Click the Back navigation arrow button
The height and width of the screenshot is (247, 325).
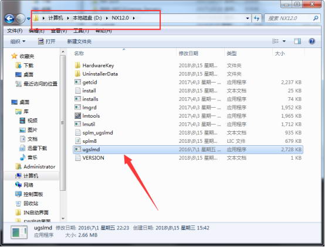[x=9, y=19]
